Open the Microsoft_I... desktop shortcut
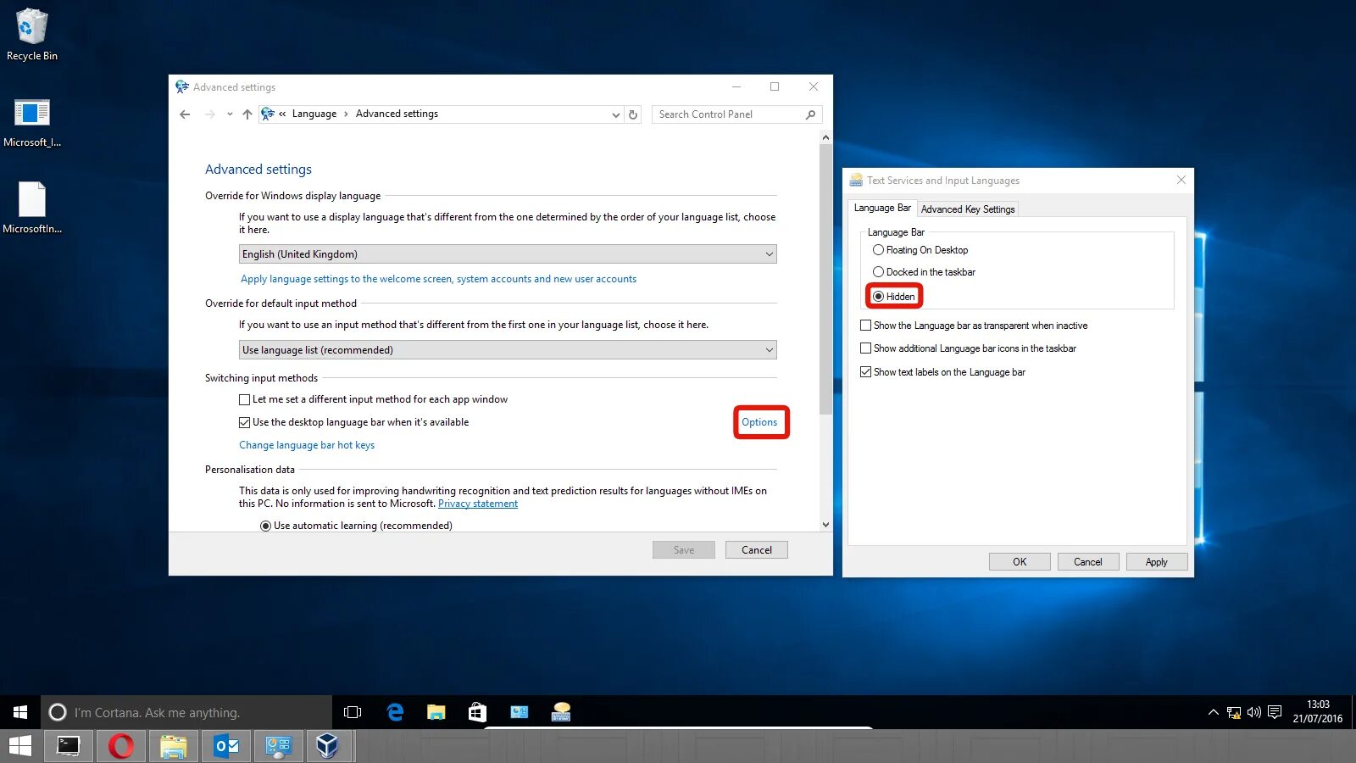Image resolution: width=1356 pixels, height=763 pixels. pos(32,123)
